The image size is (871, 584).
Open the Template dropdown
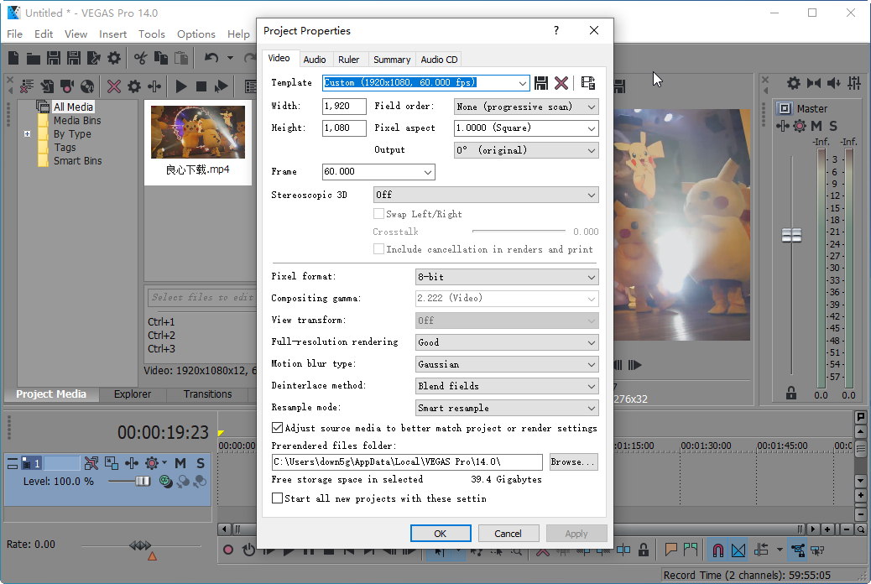click(x=522, y=83)
